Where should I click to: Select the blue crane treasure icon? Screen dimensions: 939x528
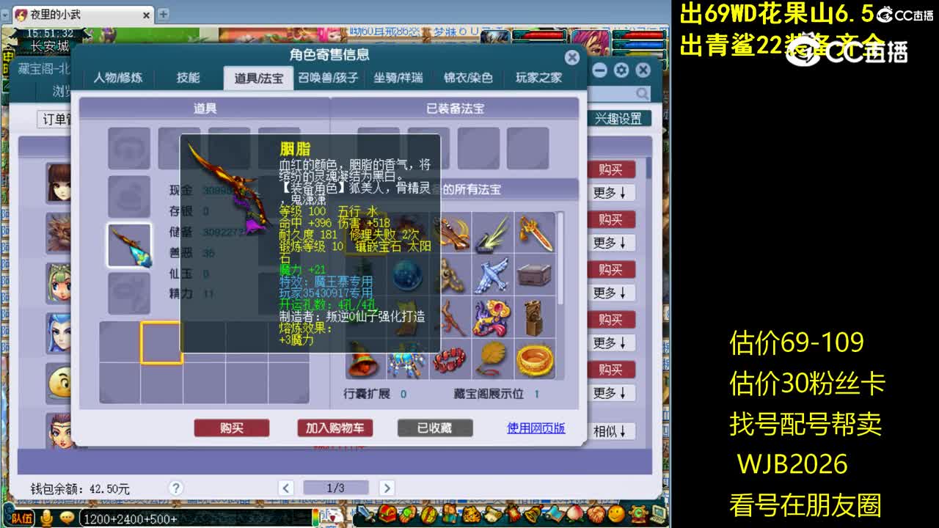coord(492,275)
